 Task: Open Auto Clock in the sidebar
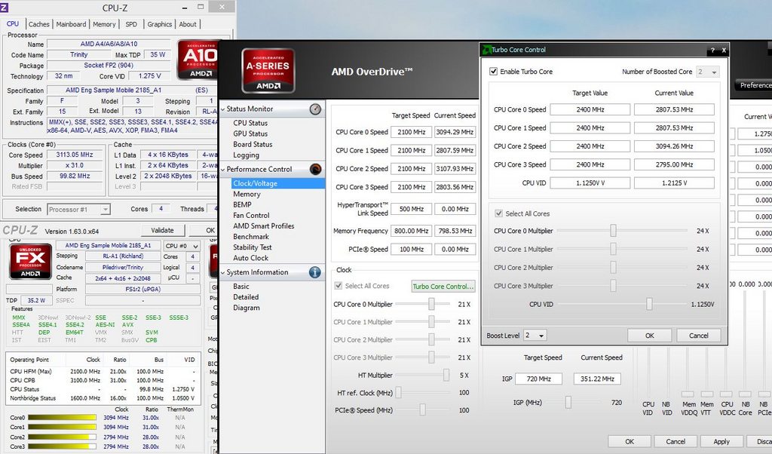[250, 258]
